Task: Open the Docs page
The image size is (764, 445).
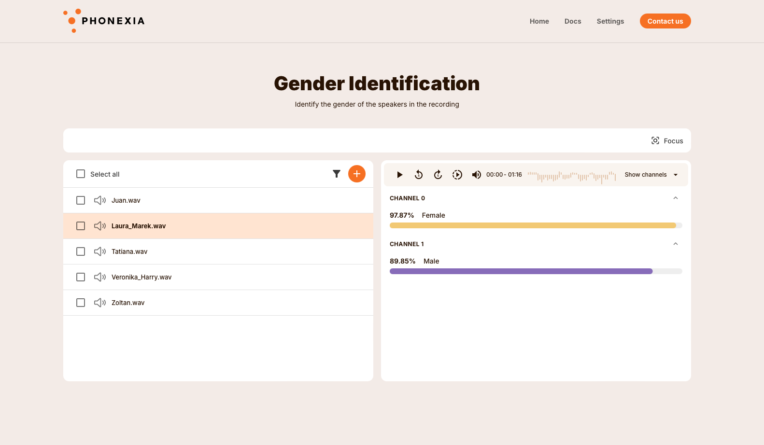Action: pos(573,21)
